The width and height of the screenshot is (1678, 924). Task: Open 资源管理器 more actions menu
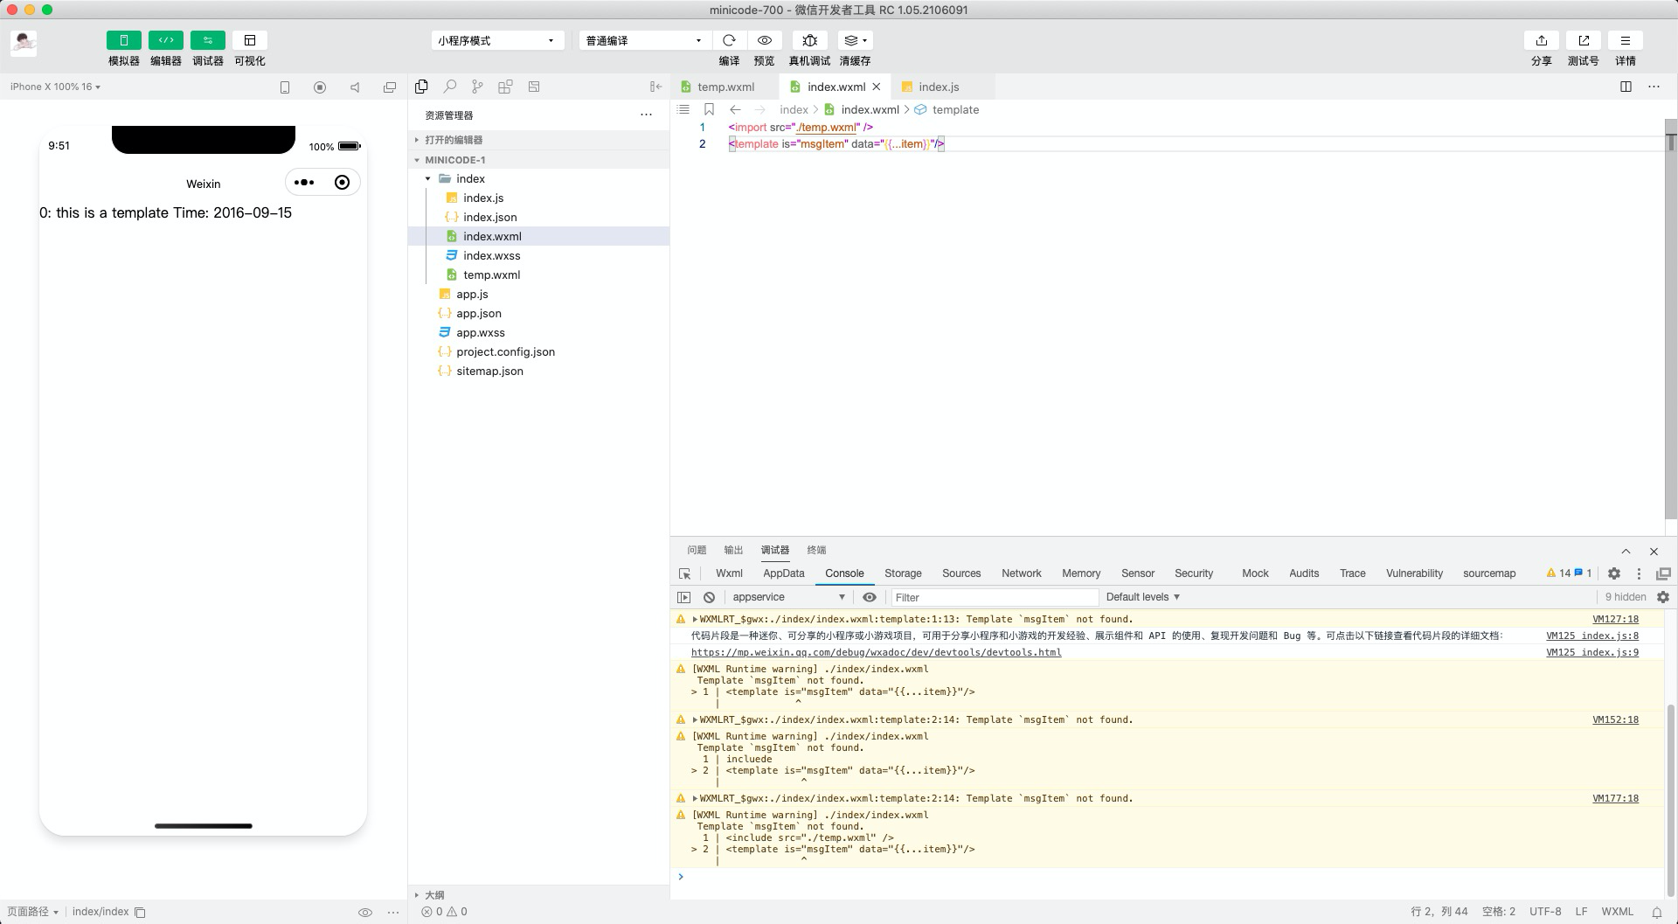[646, 115]
